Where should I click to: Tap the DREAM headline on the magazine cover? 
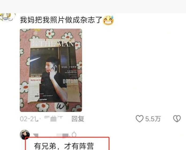pyautogui.click(x=70, y=81)
